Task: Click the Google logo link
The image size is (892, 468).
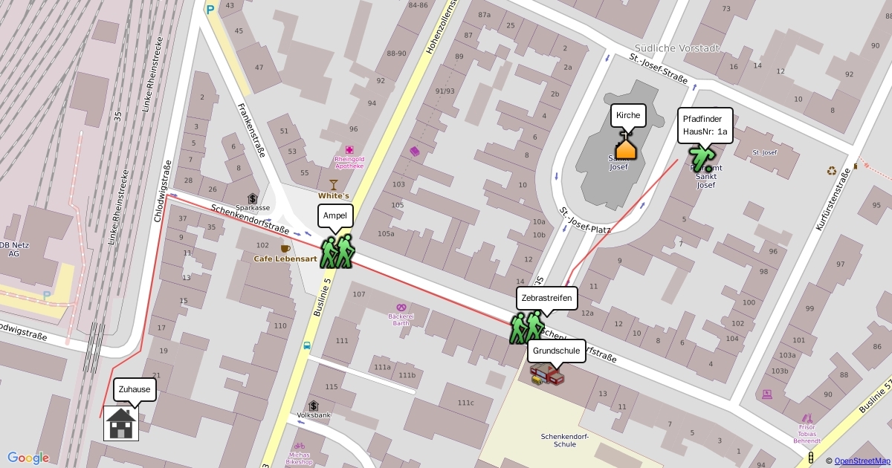Action: click(28, 458)
